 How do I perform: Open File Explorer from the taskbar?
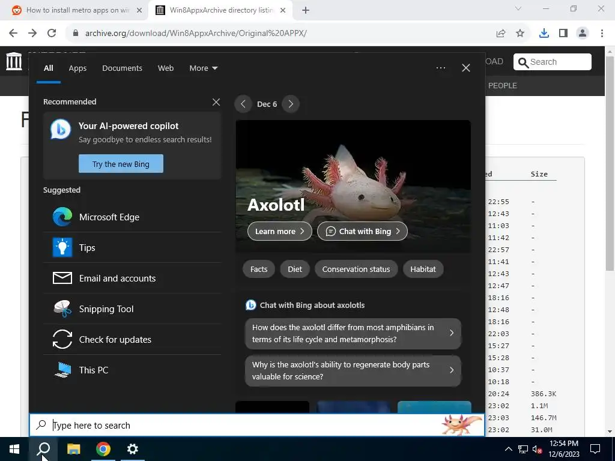[73, 449]
